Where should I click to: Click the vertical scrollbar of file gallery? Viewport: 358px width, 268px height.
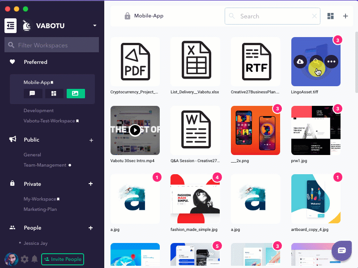(x=356, y=62)
